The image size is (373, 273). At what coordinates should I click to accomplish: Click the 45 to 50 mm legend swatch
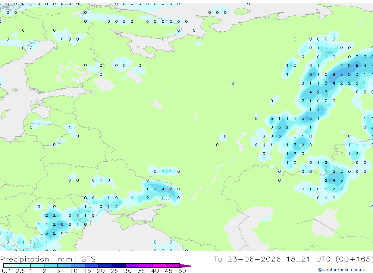173,266
